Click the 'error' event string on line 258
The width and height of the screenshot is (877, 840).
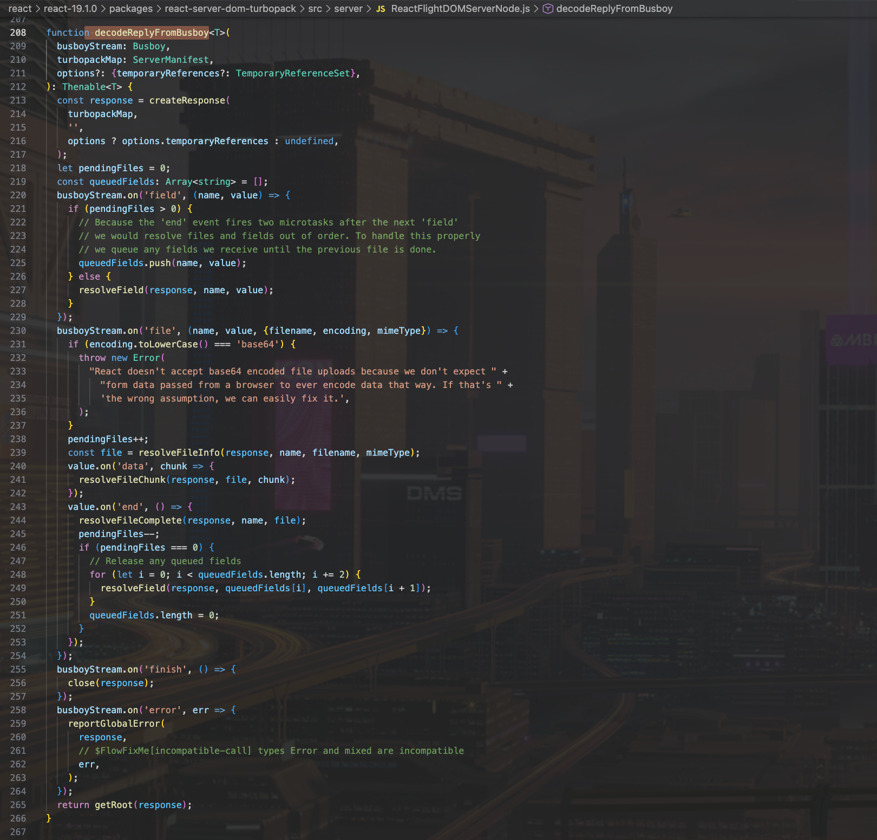pos(162,710)
